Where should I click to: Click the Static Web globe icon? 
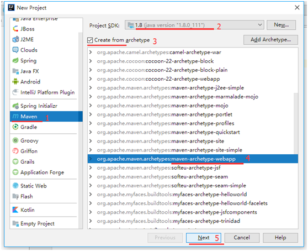coord(15,186)
